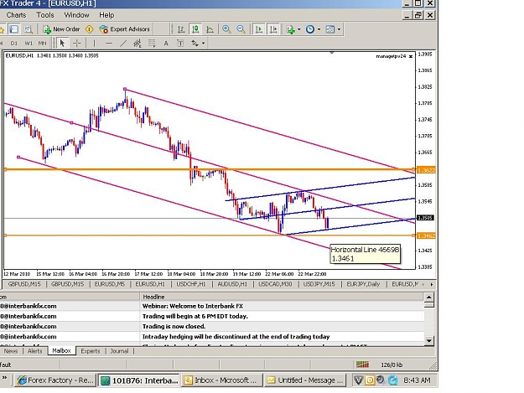Viewport: 524px width, 393px height.
Task: Open the Experts terminal tab
Action: click(x=91, y=351)
